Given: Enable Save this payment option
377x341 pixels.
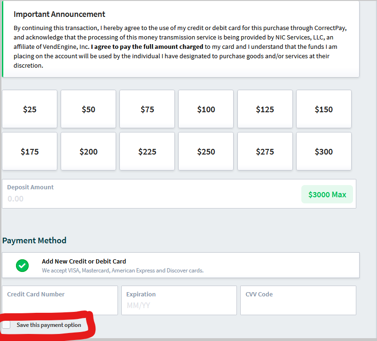Looking at the screenshot, I should point(7,325).
